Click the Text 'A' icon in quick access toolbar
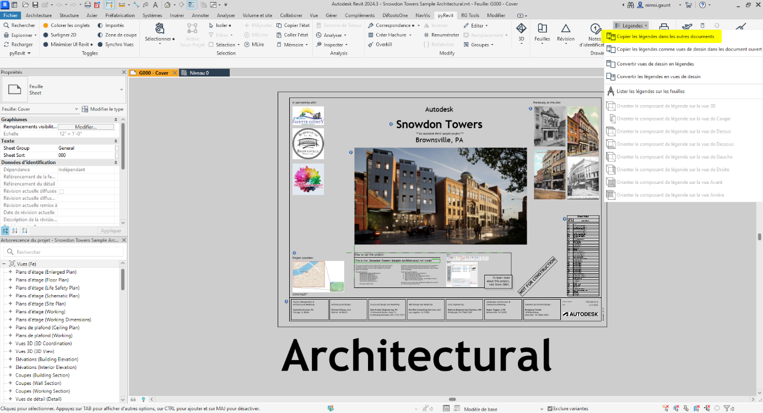Image resolution: width=763 pixels, height=413 pixels. pyautogui.click(x=155, y=4)
